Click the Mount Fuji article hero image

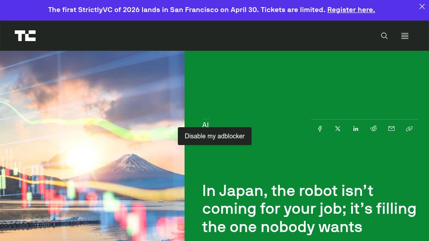pos(92,146)
